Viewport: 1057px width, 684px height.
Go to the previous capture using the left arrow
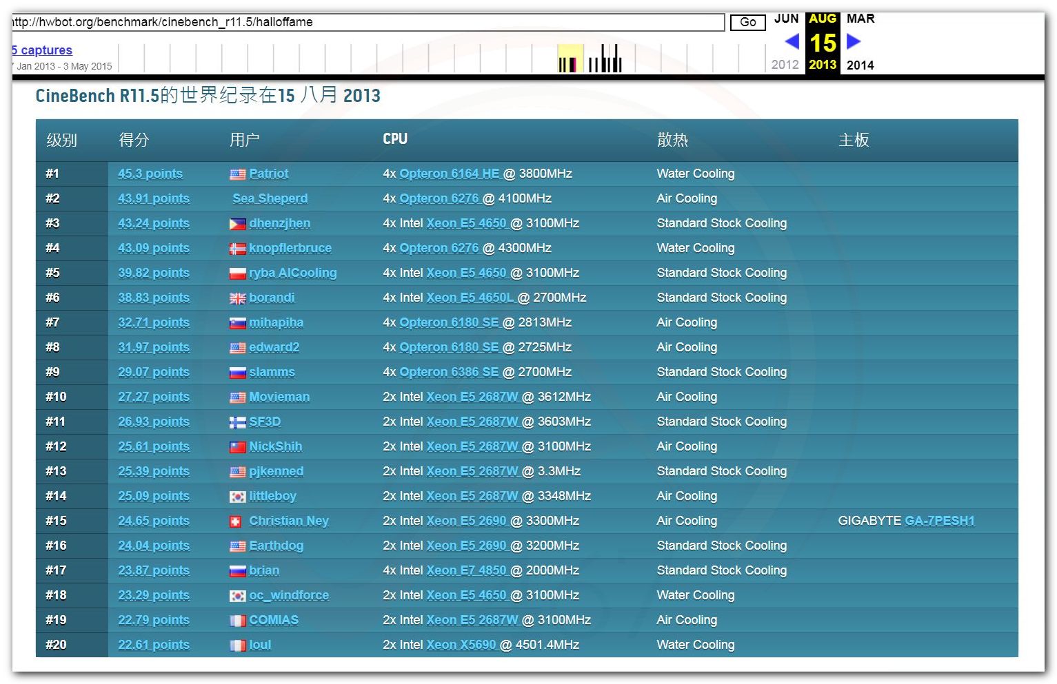(792, 41)
